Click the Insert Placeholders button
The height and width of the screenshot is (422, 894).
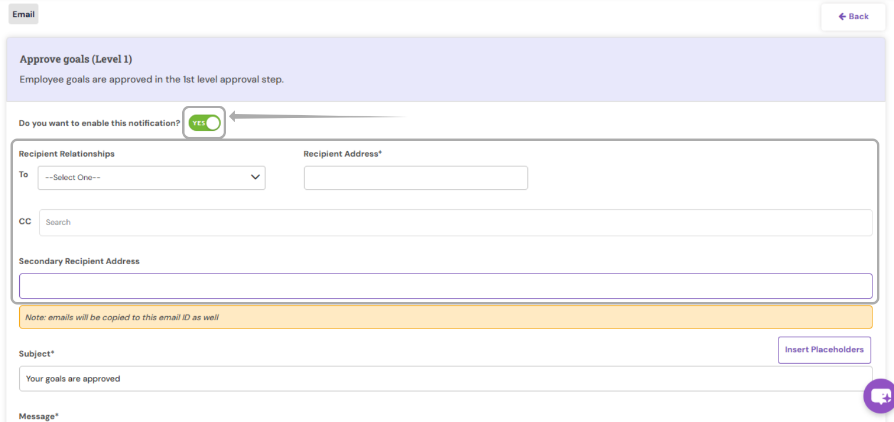(x=824, y=350)
